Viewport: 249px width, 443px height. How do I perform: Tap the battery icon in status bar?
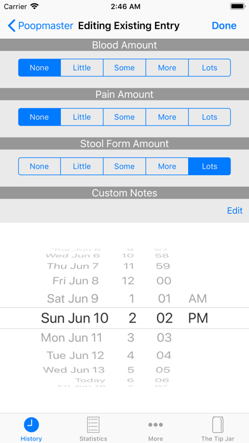point(238,6)
